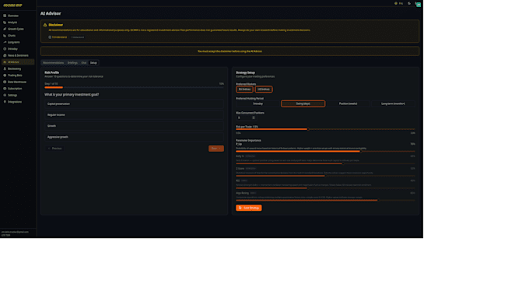Open News & Sentiment in sidebar
The width and height of the screenshot is (529, 298).
18,55
